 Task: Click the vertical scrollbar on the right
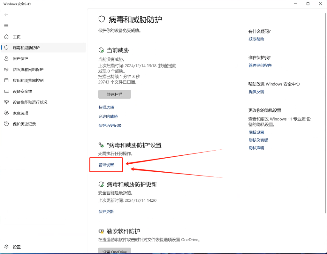(325, 113)
